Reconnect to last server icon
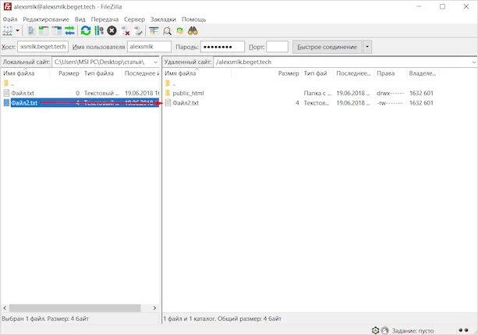 (x=138, y=30)
